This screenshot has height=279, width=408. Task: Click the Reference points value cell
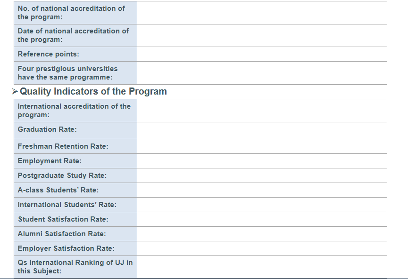coord(262,54)
